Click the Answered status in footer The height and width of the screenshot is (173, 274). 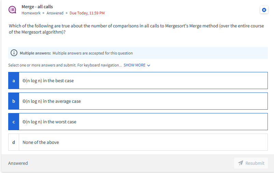tap(18, 163)
